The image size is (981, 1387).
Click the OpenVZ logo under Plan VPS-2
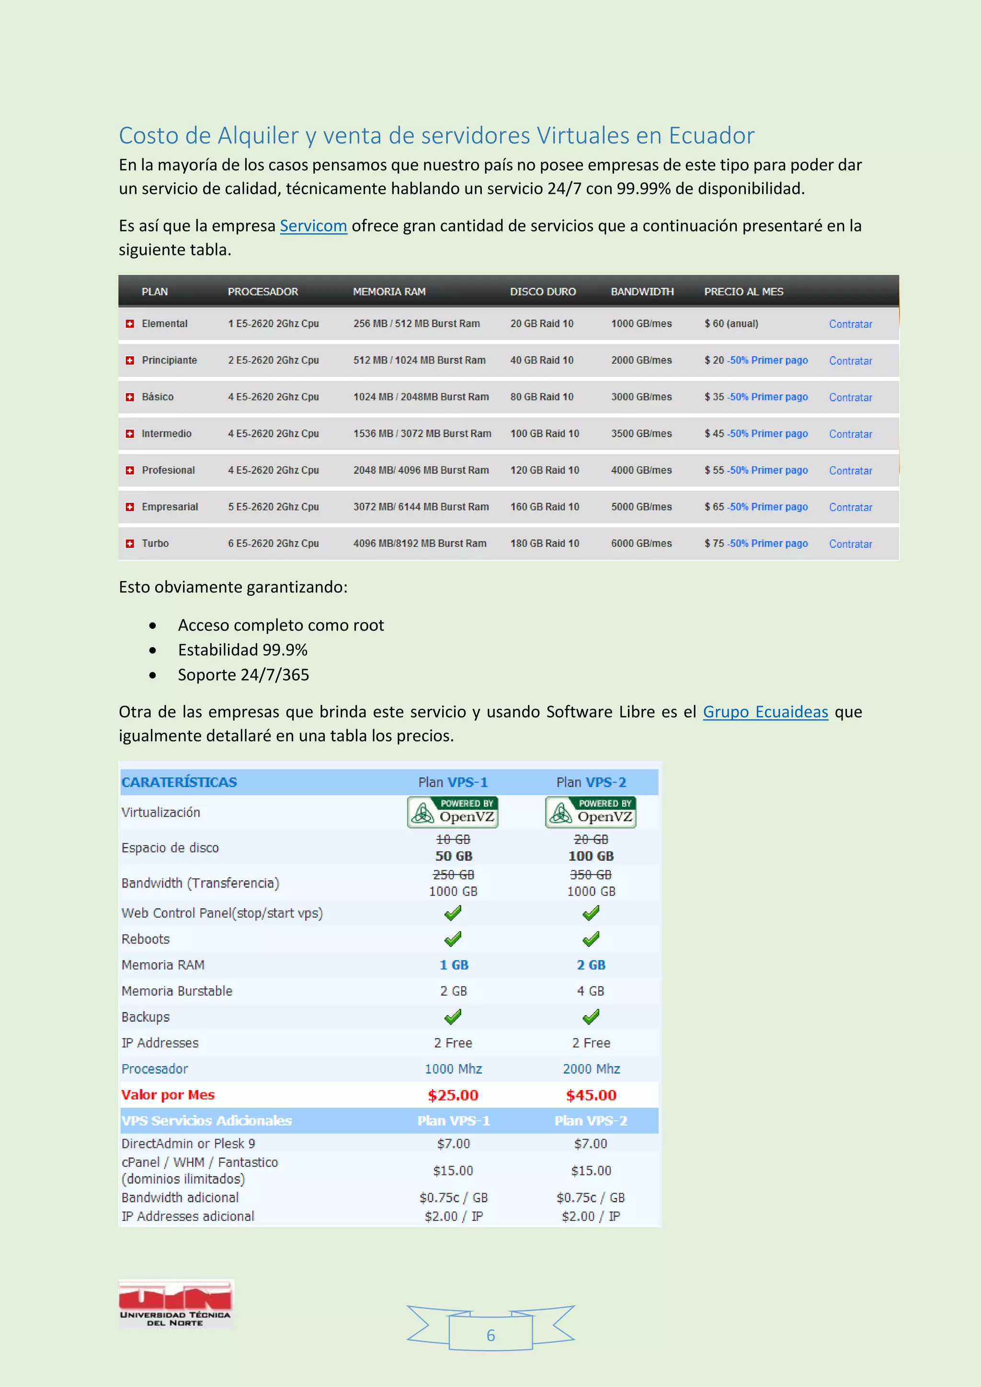[x=590, y=812]
